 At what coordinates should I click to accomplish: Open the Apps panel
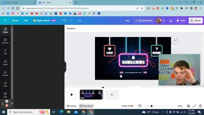5,95
